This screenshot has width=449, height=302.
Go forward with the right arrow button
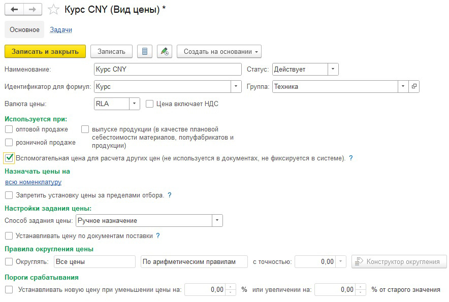[x=33, y=10]
